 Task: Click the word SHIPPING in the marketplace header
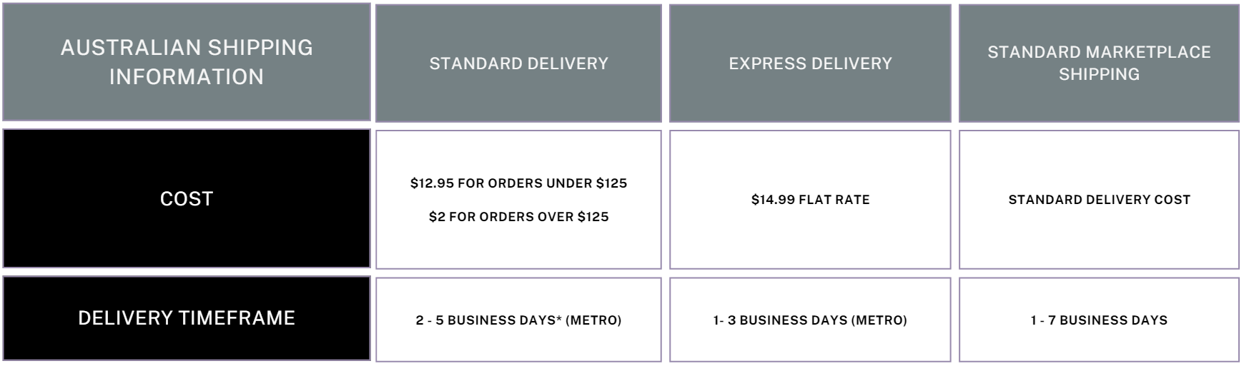point(1099,74)
